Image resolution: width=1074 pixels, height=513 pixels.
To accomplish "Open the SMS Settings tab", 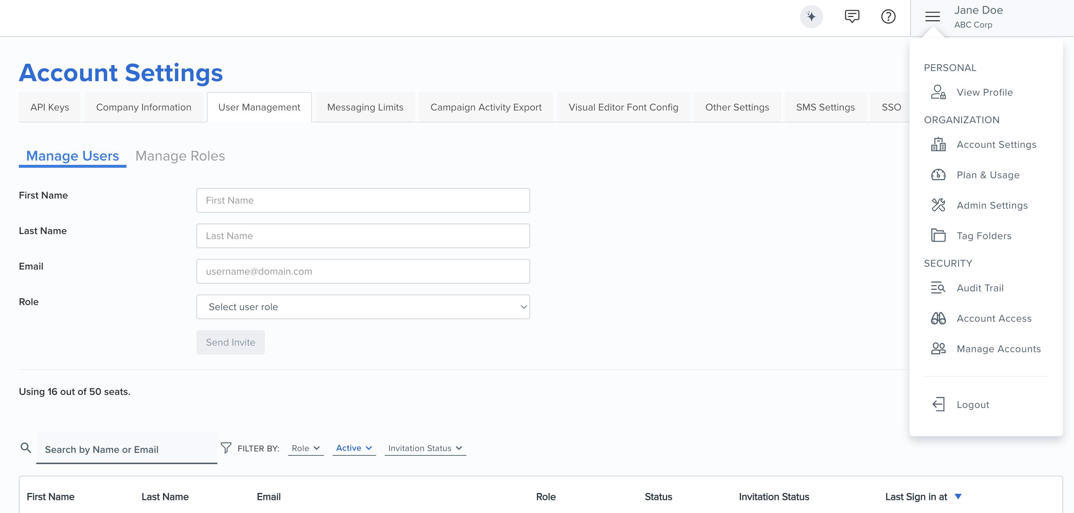I will point(825,107).
